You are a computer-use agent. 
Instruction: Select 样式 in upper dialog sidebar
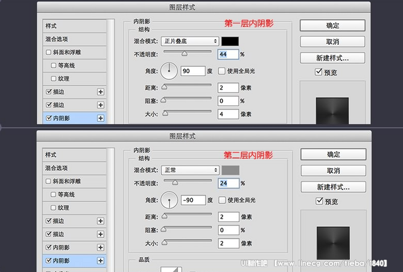click(x=75, y=26)
